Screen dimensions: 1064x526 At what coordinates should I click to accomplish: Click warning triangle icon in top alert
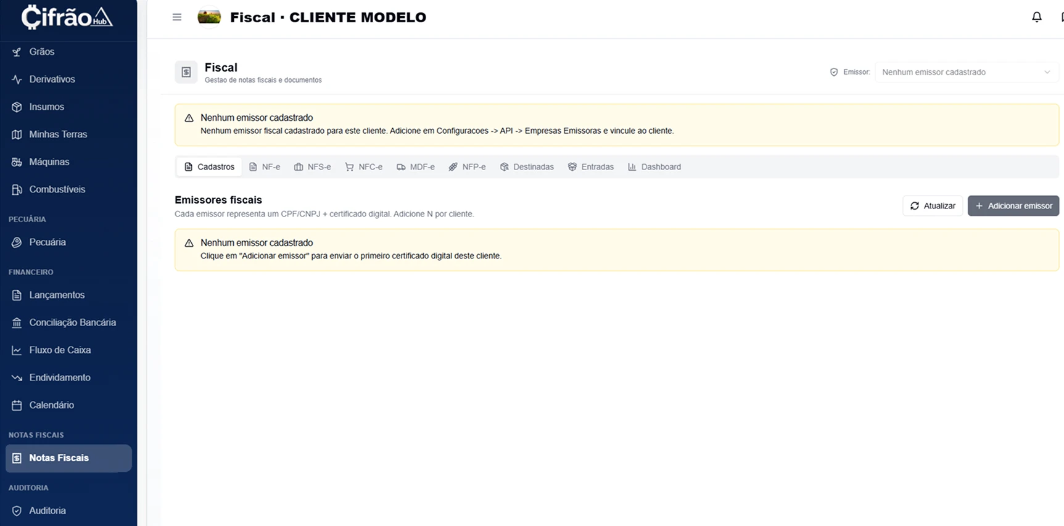(x=189, y=118)
